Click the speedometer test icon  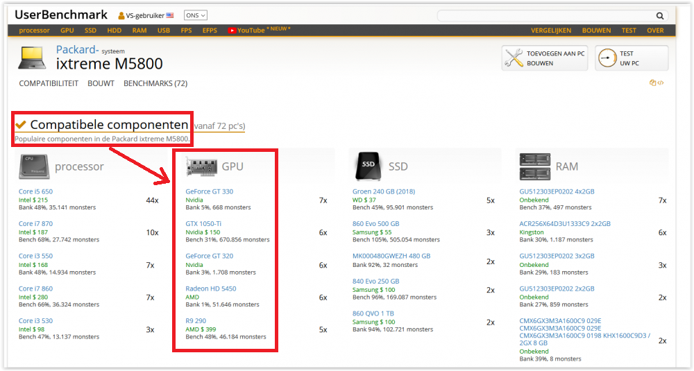click(x=607, y=58)
